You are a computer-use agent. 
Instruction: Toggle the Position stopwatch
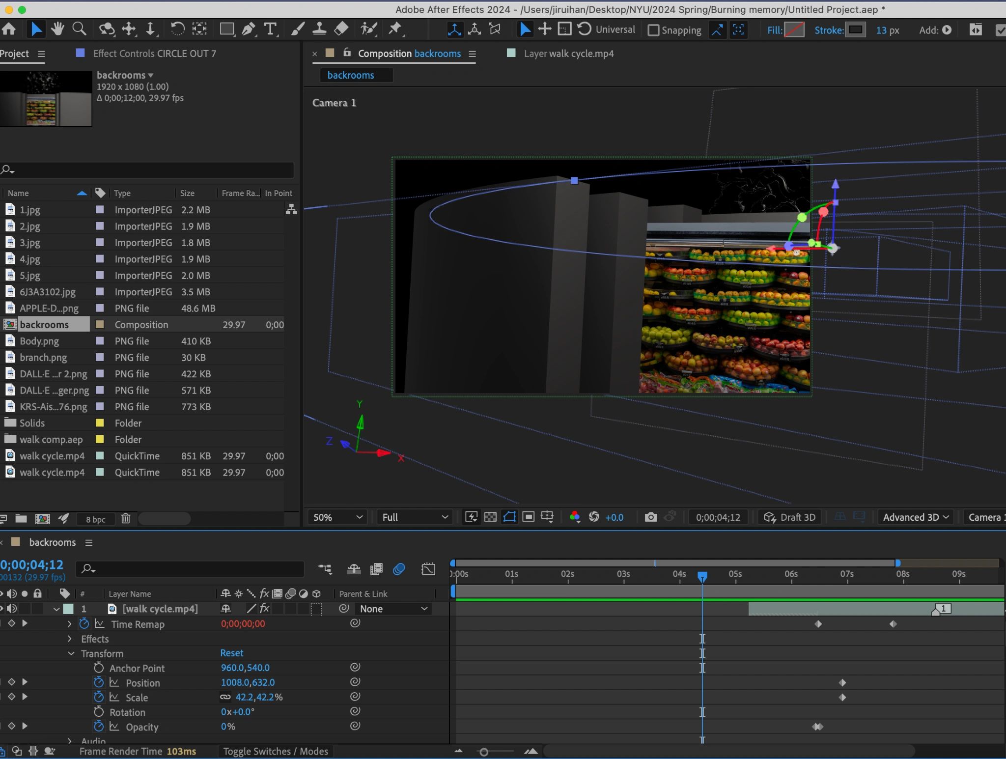tap(99, 682)
